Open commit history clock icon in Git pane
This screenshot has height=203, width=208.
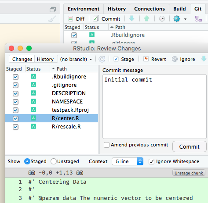coord(162,19)
